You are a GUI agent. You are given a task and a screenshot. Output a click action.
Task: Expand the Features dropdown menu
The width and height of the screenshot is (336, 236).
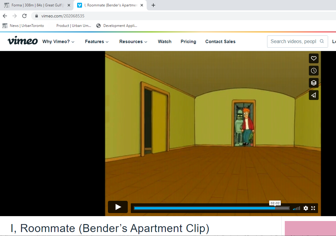coord(97,42)
